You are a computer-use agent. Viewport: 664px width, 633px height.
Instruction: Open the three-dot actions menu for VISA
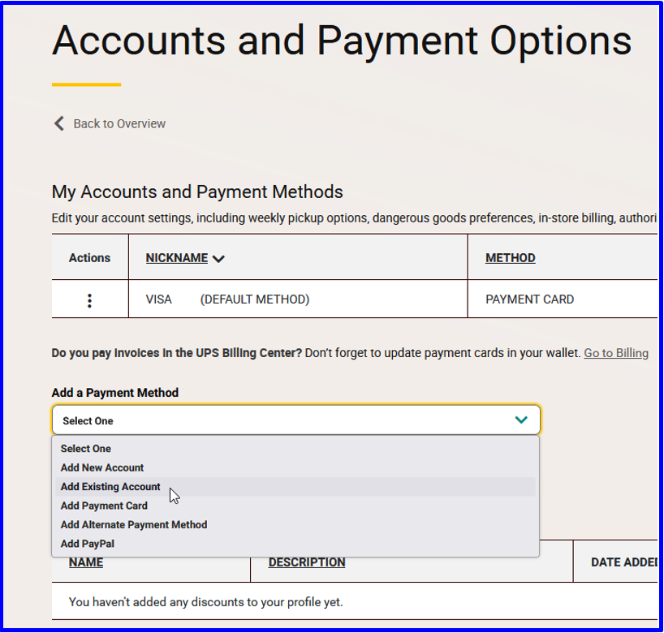click(x=89, y=300)
